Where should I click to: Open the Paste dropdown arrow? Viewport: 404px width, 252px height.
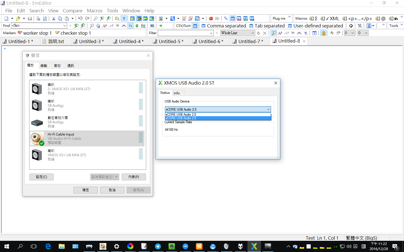[72, 18]
